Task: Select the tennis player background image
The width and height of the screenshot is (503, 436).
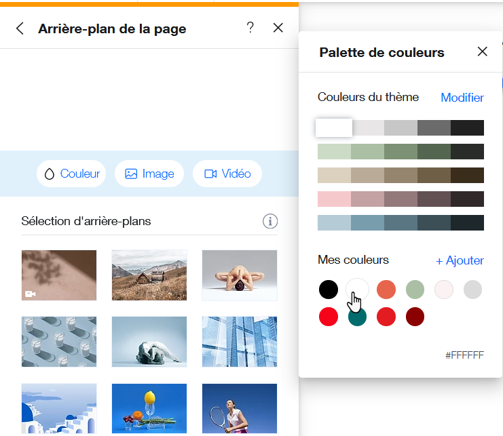Action: [240, 409]
